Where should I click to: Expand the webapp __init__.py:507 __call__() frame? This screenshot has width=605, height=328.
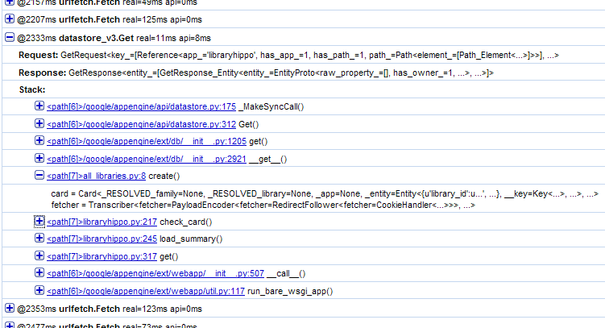[39, 273]
